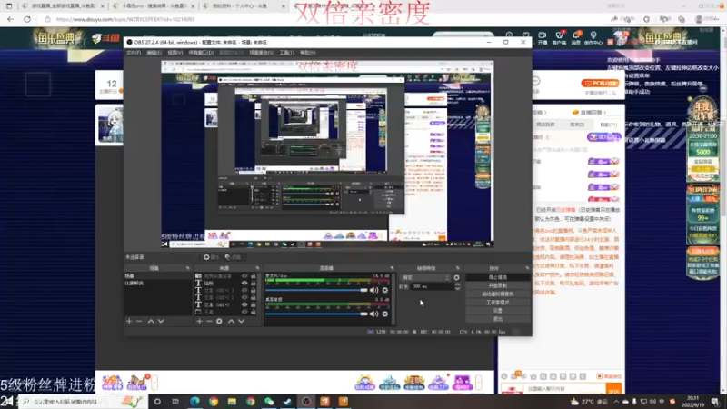Click browser address bar URL

125,19
